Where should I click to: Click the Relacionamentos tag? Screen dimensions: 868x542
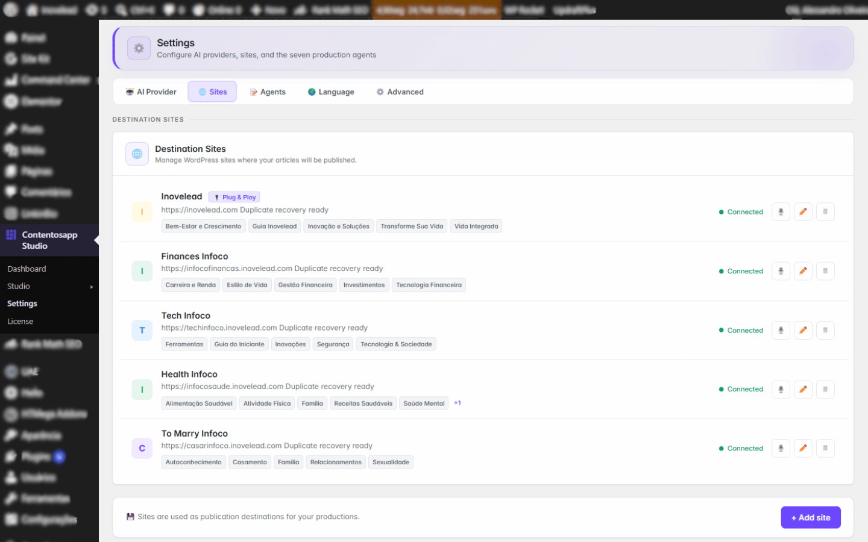tap(336, 463)
